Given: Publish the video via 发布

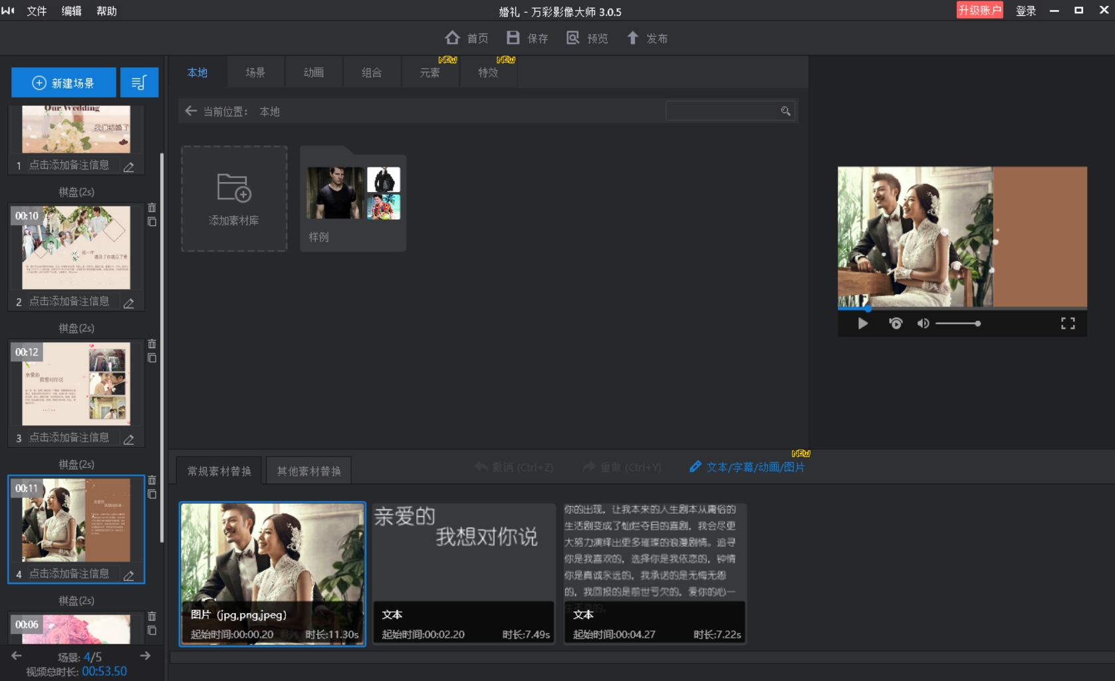Looking at the screenshot, I should (x=647, y=38).
